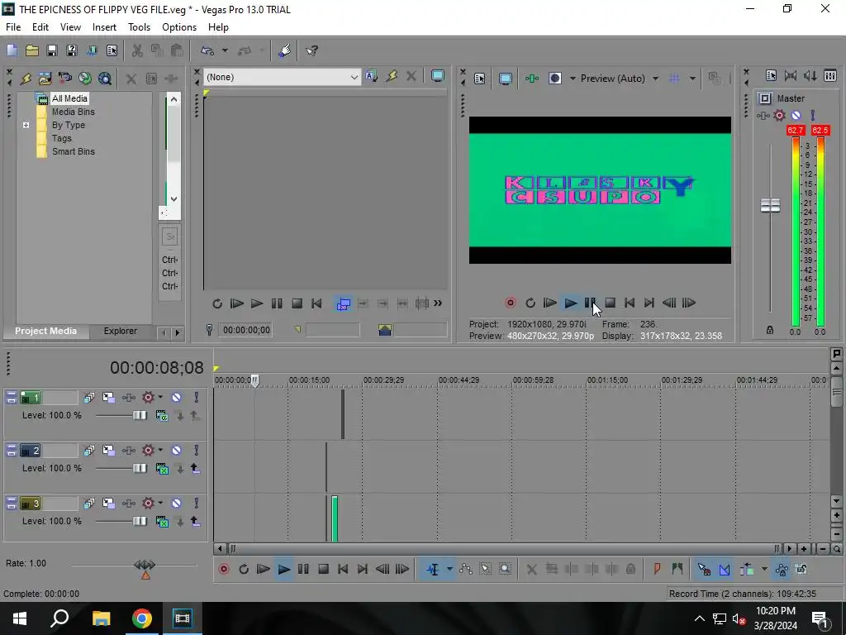Click the Klasky Csupo preview image

click(600, 190)
